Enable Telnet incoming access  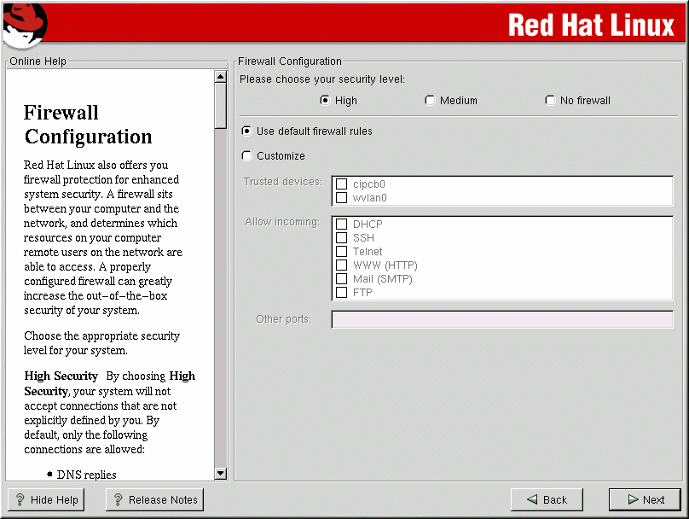click(342, 252)
